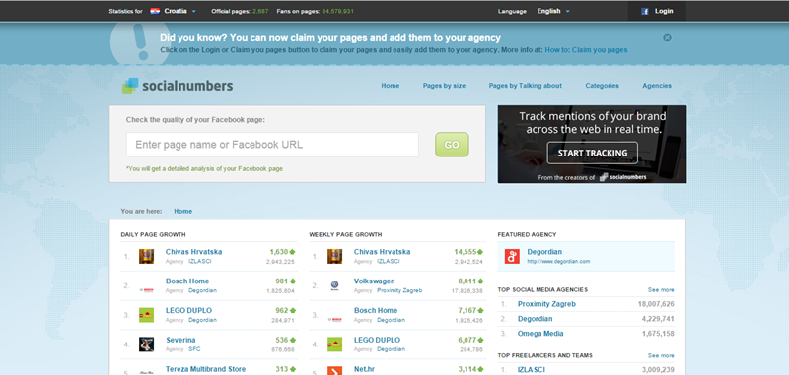Click the Degordian featured agency logo

tap(512, 256)
